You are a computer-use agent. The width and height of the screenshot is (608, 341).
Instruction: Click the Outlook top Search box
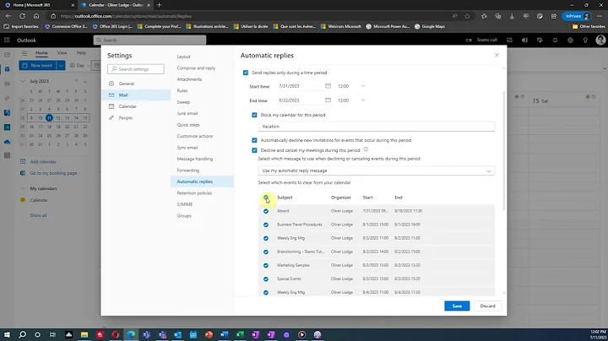tap(149, 40)
